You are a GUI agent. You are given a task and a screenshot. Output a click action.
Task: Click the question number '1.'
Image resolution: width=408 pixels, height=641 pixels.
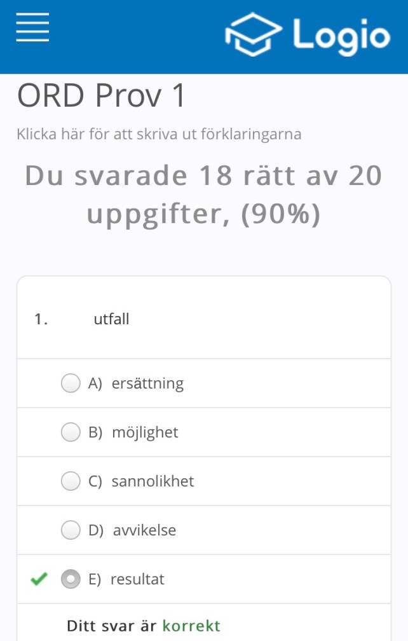[x=41, y=319]
